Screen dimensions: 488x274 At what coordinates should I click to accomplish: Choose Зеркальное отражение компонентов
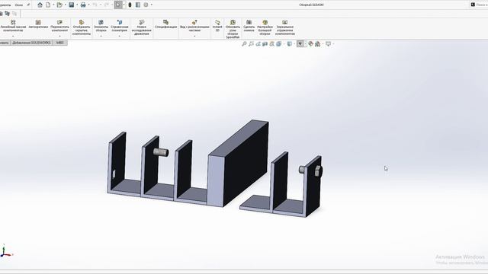coord(284,27)
